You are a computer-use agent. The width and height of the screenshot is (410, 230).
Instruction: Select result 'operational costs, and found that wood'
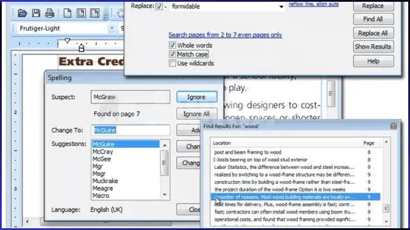click(x=295, y=219)
